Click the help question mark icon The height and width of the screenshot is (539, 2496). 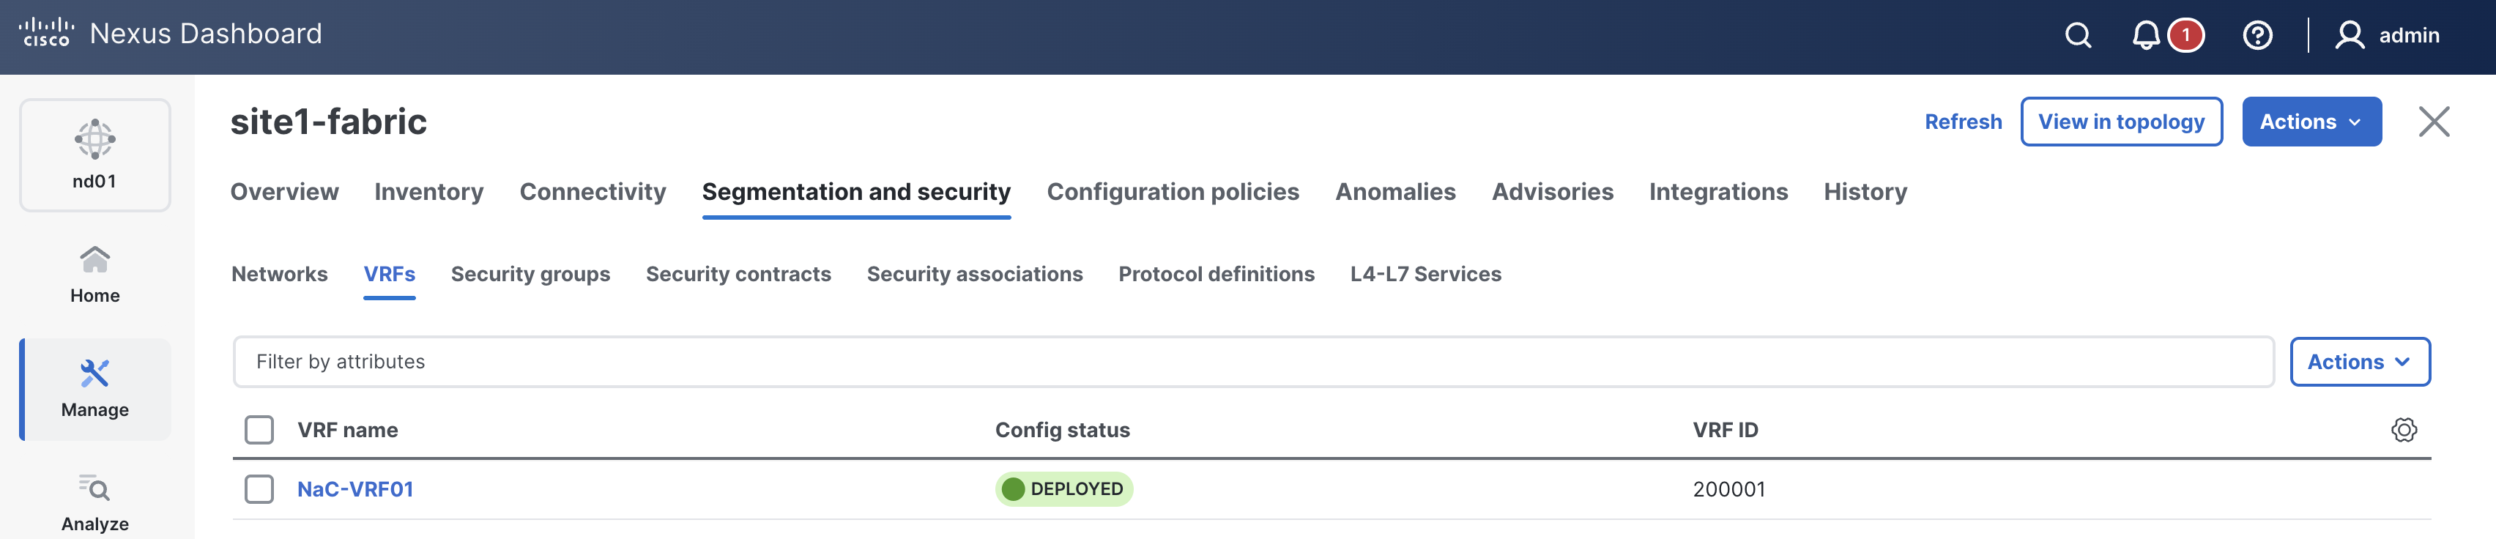click(2257, 36)
